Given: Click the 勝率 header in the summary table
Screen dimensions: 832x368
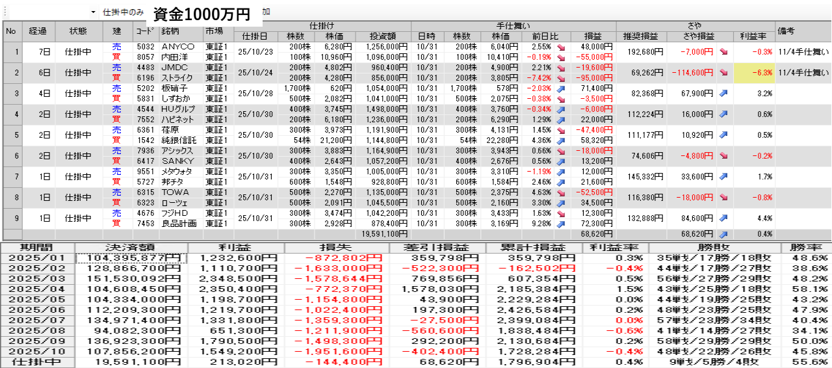Looking at the screenshot, I should [809, 248].
